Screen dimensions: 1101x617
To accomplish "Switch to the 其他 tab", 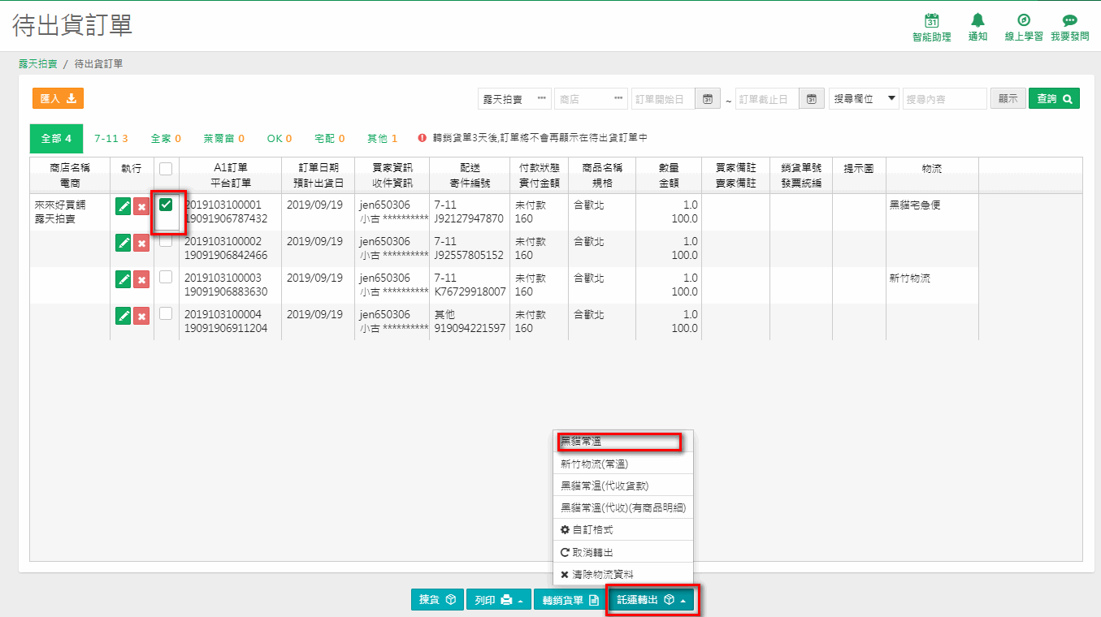I will pos(382,139).
